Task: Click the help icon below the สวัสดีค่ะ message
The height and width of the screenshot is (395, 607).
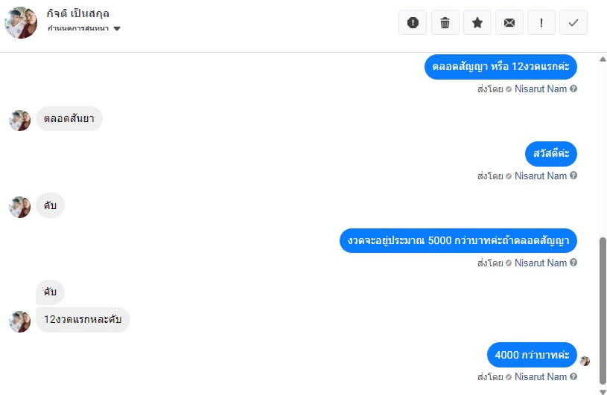Action: coord(573,176)
